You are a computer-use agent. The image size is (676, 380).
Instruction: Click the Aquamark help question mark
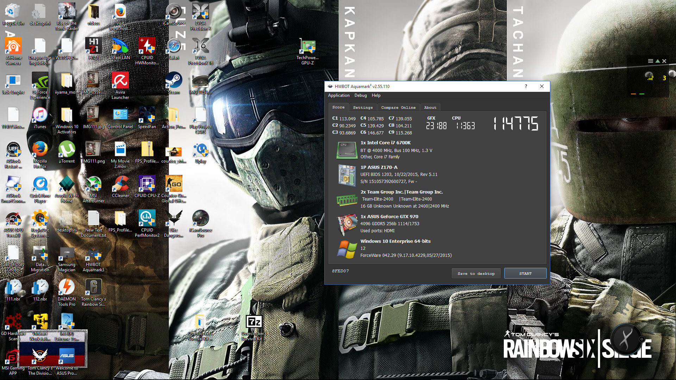point(526,86)
